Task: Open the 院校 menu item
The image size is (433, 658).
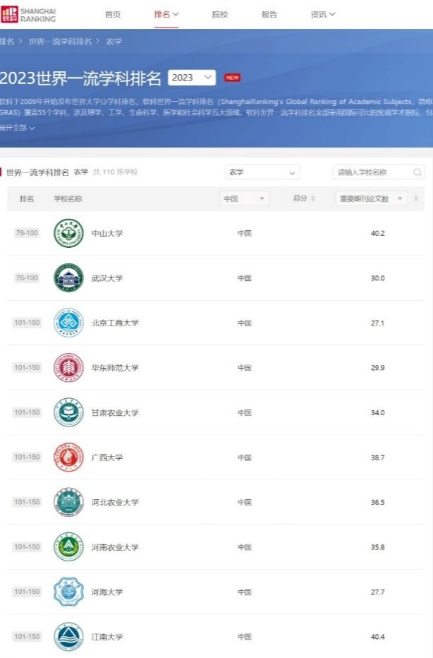Action: pyautogui.click(x=220, y=14)
